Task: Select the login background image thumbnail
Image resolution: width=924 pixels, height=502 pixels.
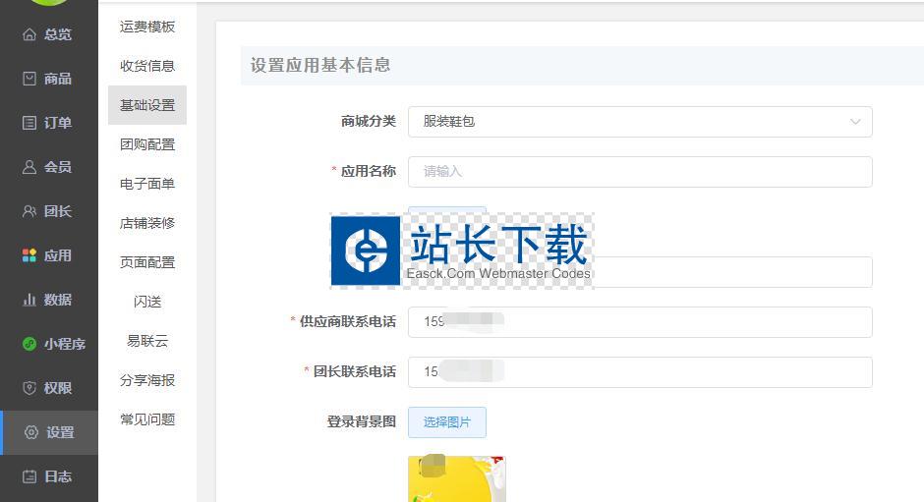Action: [456, 479]
